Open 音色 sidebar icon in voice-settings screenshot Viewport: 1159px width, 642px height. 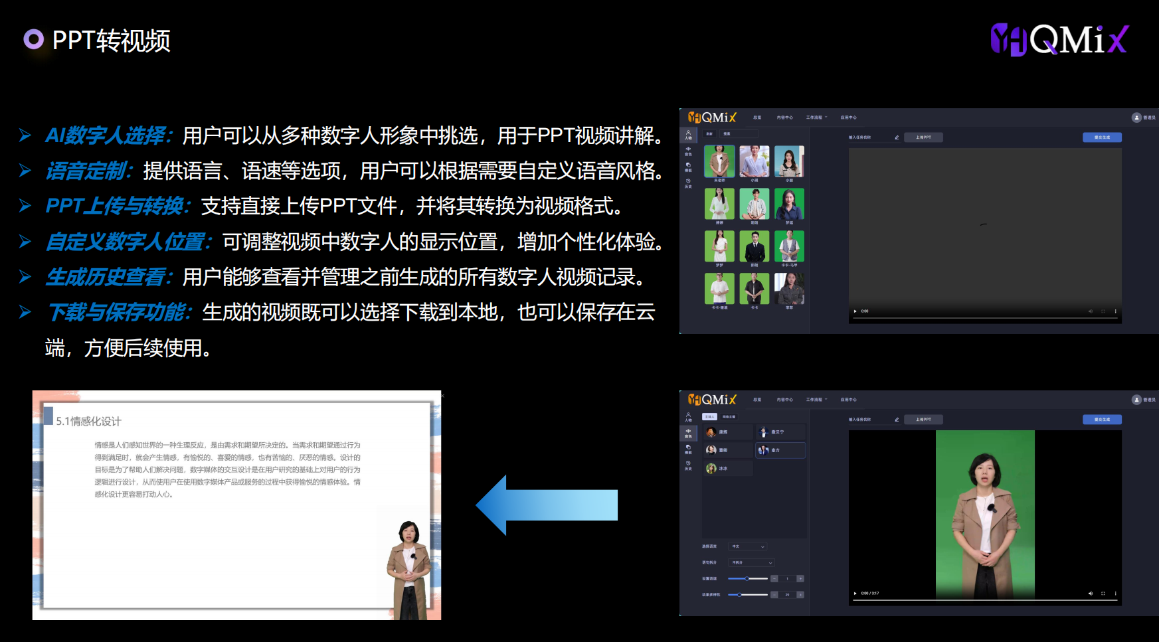(x=688, y=434)
